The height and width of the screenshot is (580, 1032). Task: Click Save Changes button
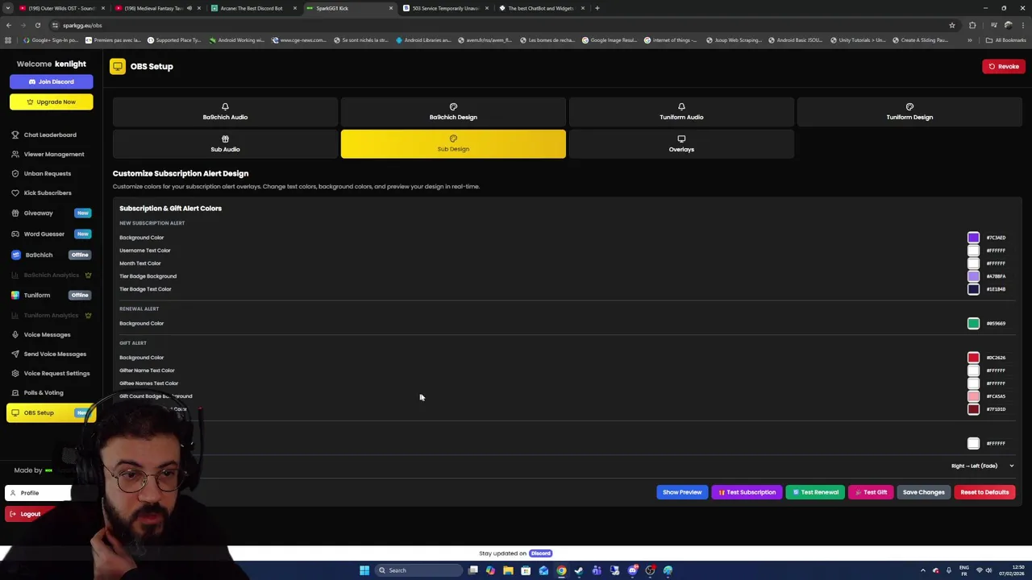(923, 492)
